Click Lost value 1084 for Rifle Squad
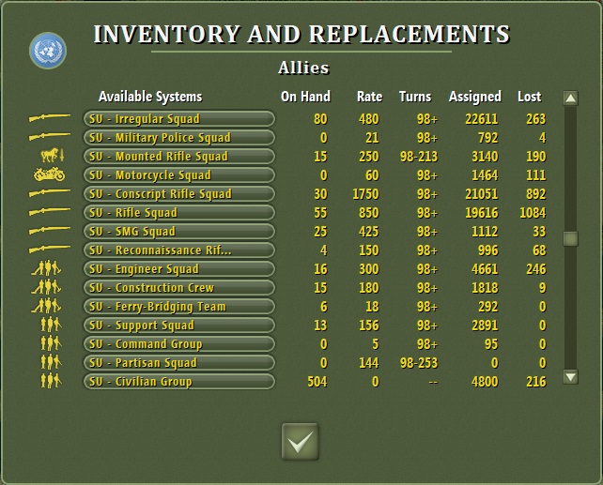Screen dimensions: 603x485 click(533, 213)
